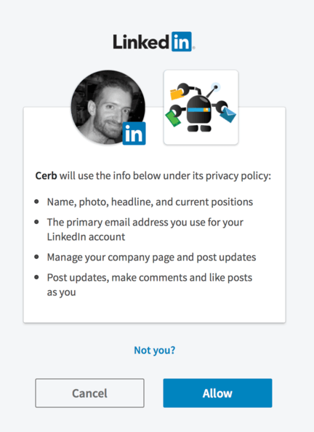
Task: Click the robot's blue visor band
Action: pos(199,110)
